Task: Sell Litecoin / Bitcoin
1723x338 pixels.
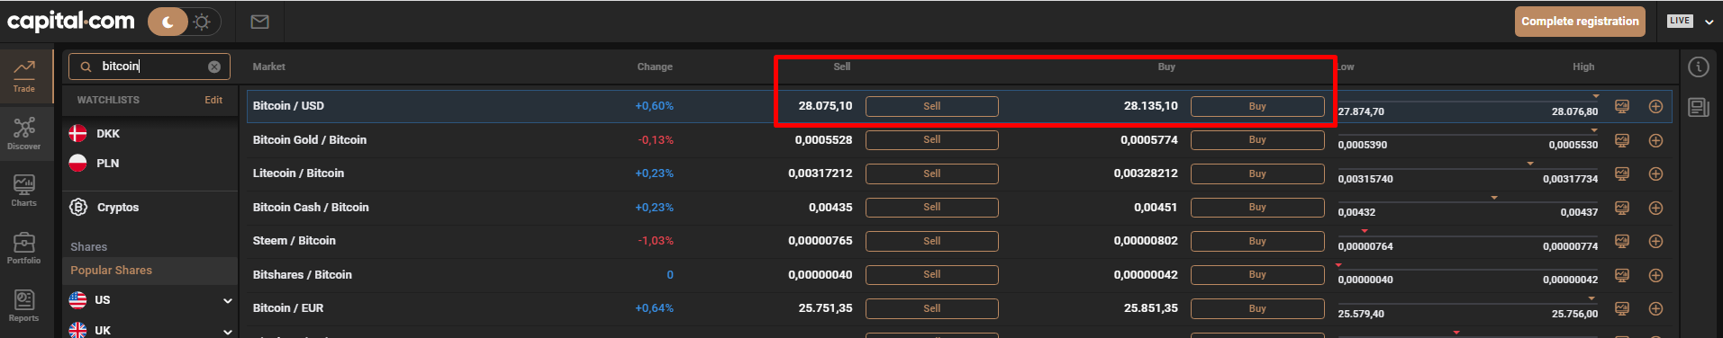Action: tap(931, 173)
